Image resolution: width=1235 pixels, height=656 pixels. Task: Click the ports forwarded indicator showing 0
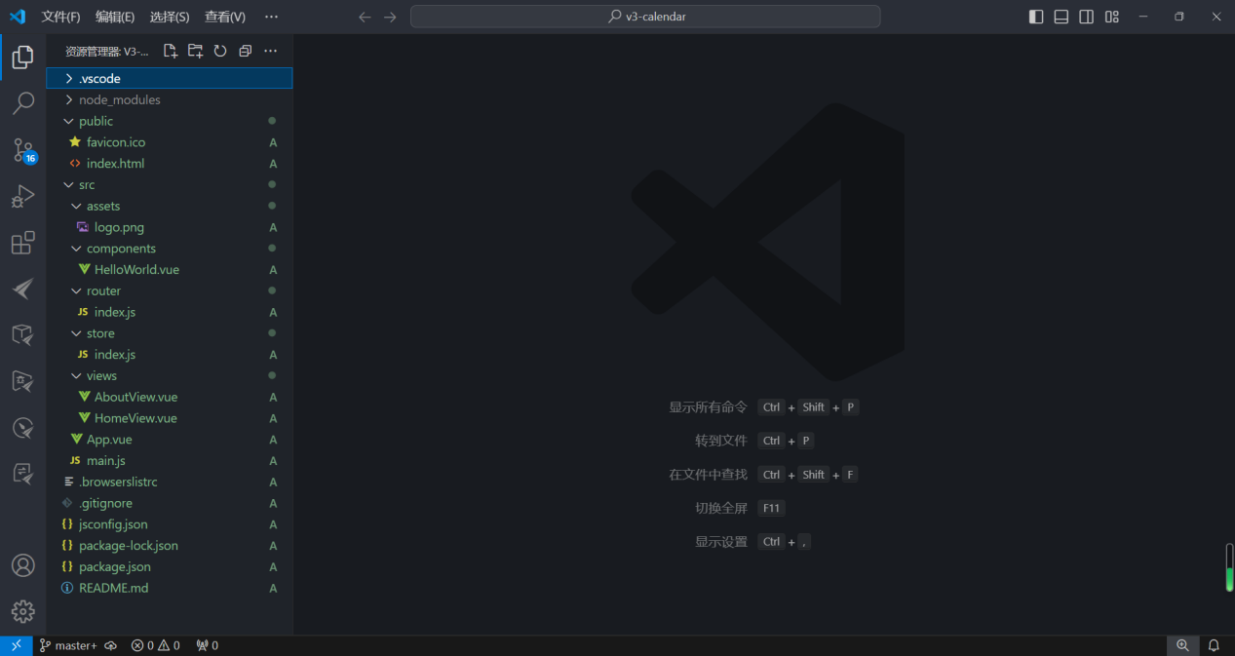coord(207,645)
